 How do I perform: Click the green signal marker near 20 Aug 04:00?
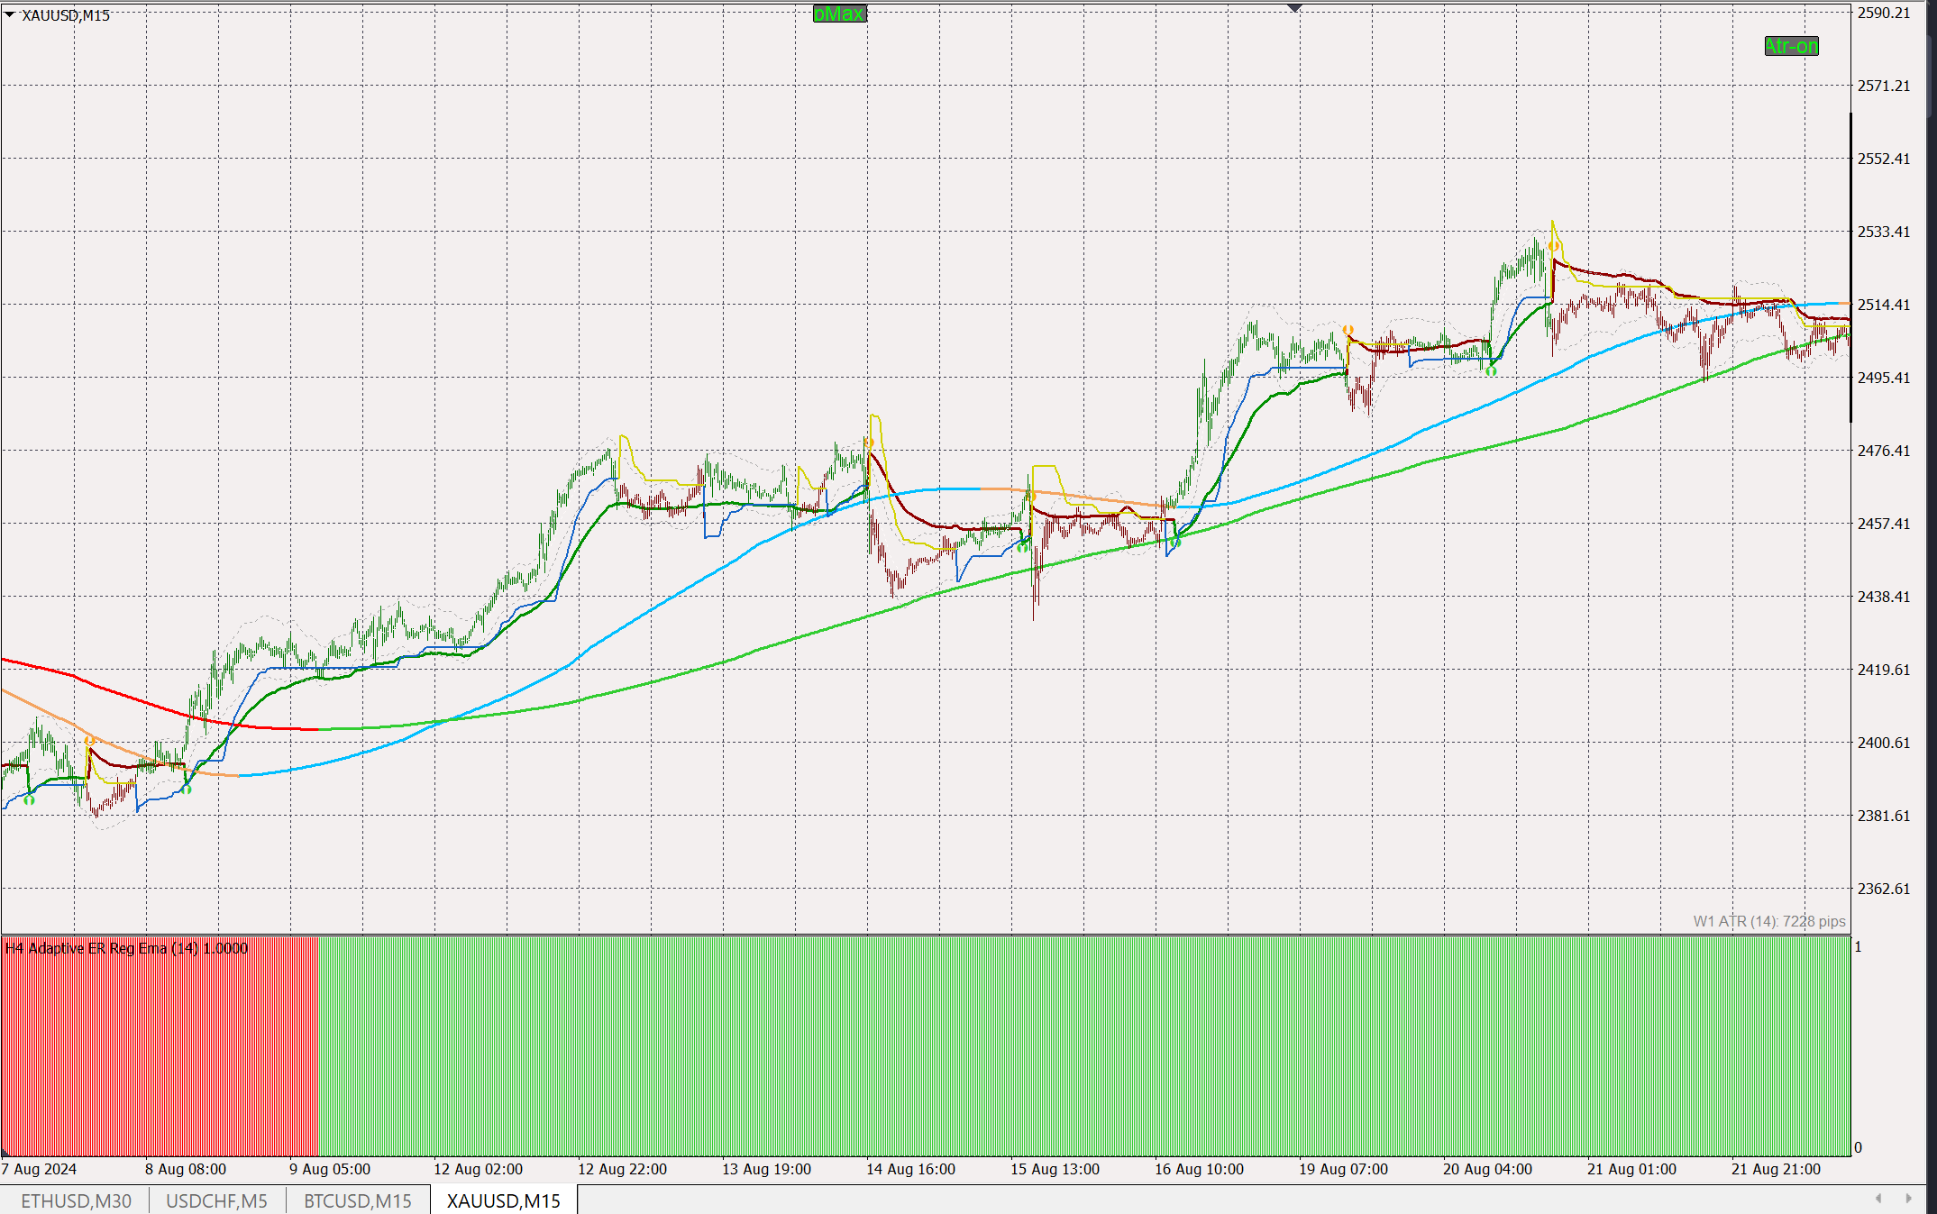click(x=1491, y=370)
